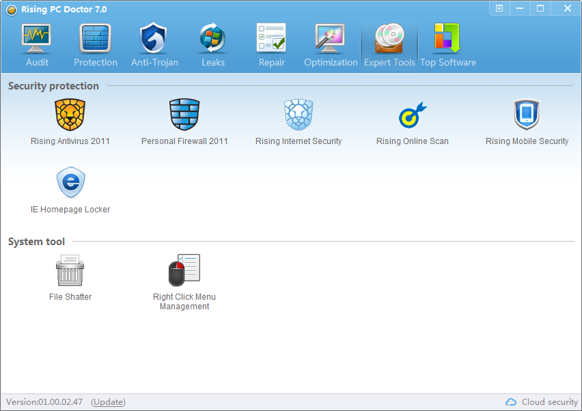Image resolution: width=582 pixels, height=411 pixels.
Task: Click the Cloud security text
Action: [x=550, y=402]
